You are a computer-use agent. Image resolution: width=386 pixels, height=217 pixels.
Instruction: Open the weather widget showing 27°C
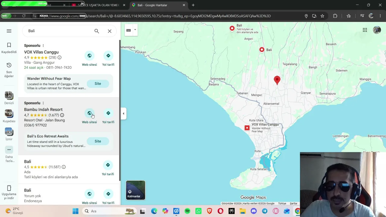coord(14,211)
